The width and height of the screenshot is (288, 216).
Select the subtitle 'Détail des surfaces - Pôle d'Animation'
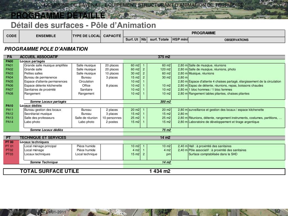click(x=83, y=25)
